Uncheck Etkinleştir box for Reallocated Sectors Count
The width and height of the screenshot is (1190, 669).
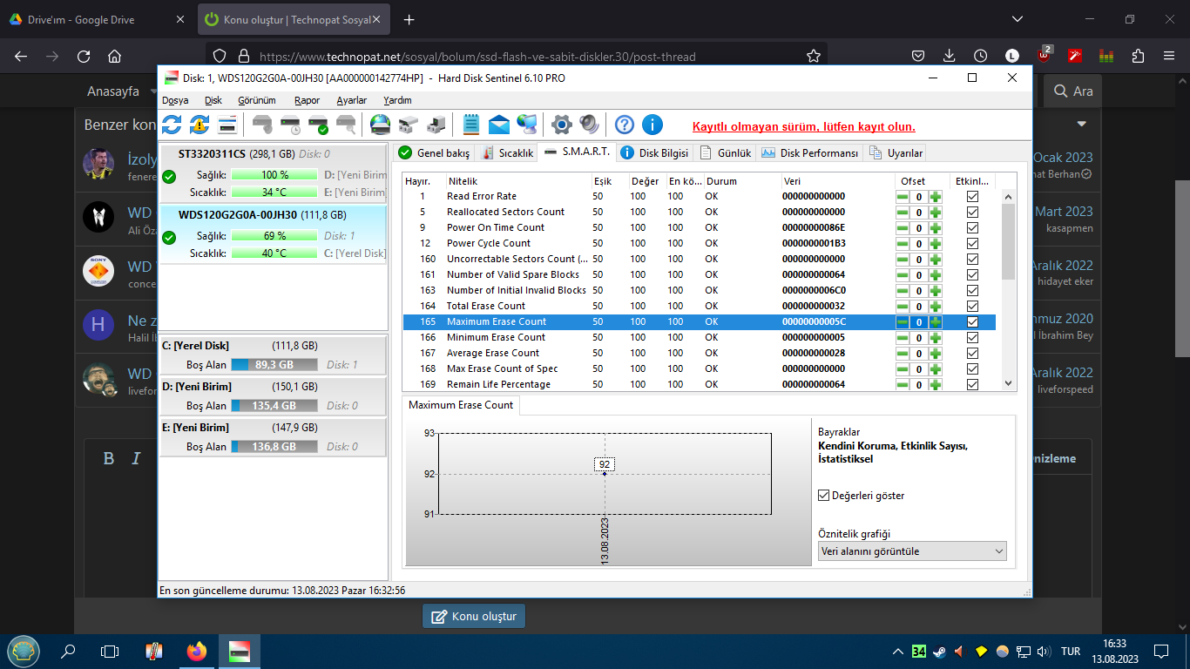pyautogui.click(x=973, y=213)
